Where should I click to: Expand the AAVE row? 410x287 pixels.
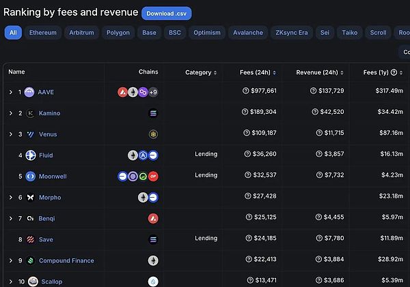(x=10, y=92)
